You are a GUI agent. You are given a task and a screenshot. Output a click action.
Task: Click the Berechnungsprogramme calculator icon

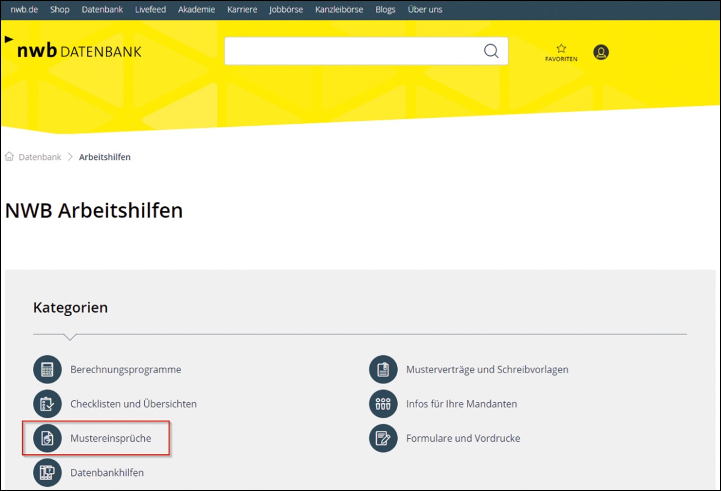(47, 370)
